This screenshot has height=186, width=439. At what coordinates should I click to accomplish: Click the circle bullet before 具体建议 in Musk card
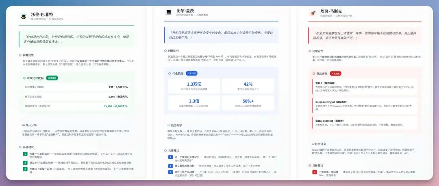point(310,165)
